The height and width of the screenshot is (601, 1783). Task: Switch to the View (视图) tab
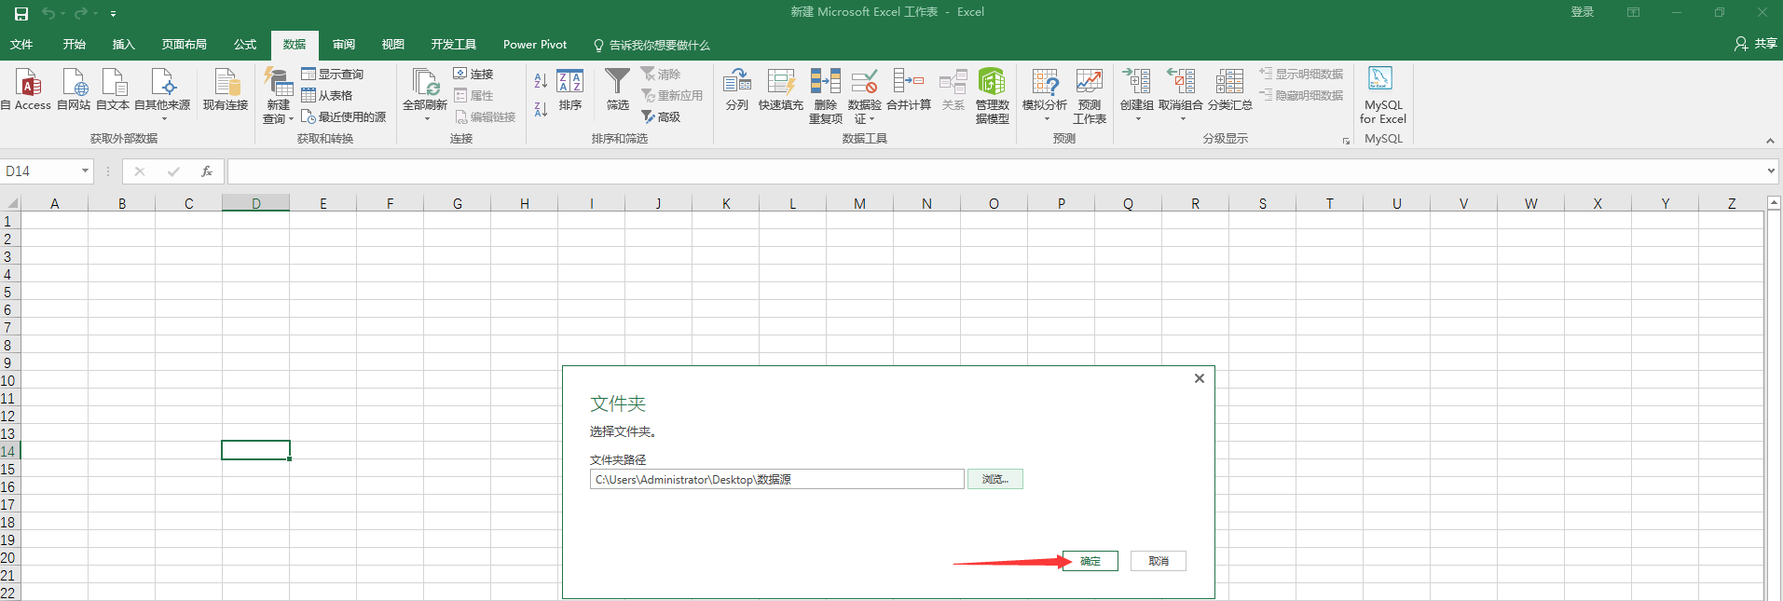(393, 45)
